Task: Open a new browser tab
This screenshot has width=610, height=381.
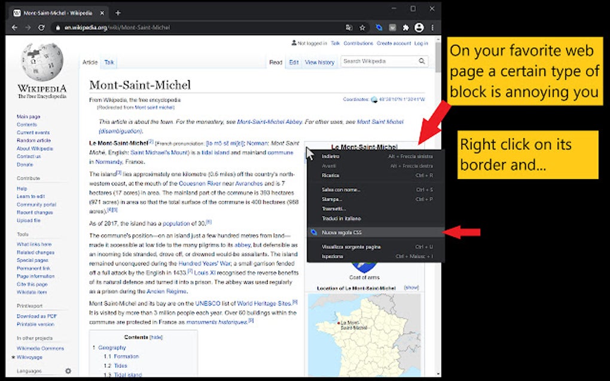Action: point(118,13)
